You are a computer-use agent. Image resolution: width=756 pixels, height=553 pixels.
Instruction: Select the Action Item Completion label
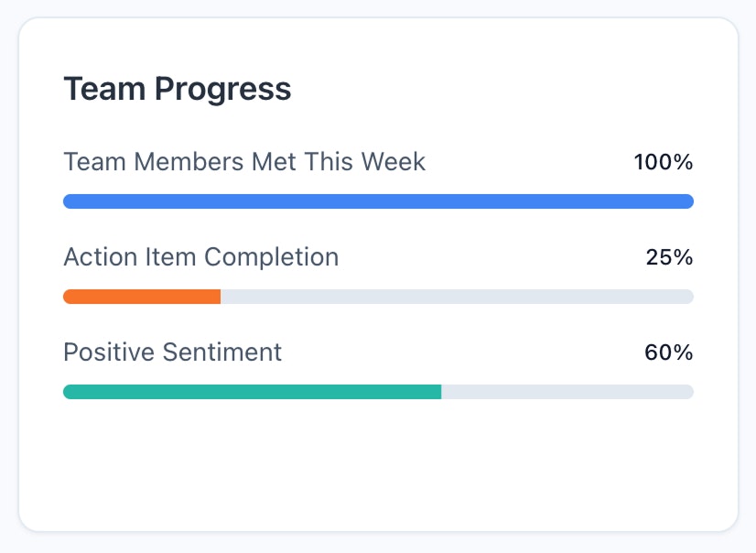(x=200, y=257)
